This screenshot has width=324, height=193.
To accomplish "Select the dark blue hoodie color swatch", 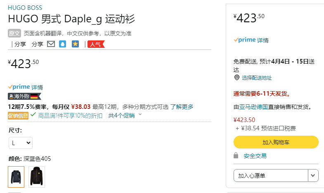I will click(x=16, y=177).
